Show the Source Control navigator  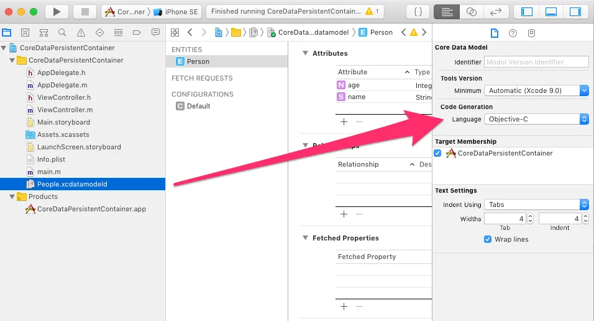25,32
